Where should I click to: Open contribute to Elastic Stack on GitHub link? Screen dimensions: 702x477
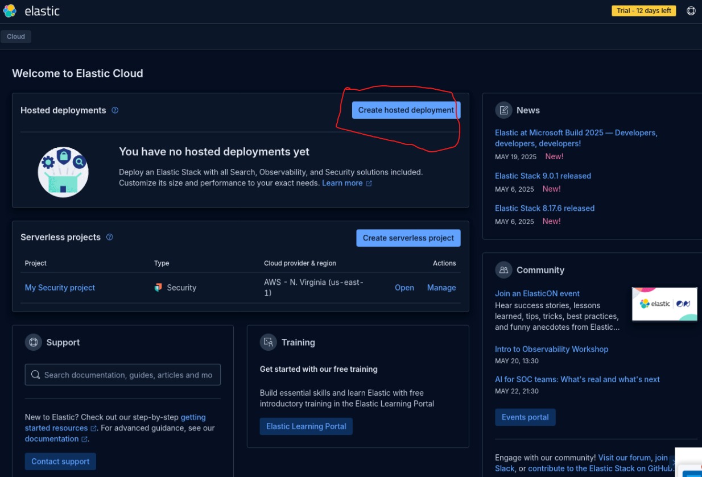[x=600, y=469]
